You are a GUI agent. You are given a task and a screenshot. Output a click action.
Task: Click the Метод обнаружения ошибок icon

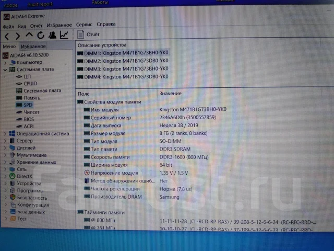point(87,181)
